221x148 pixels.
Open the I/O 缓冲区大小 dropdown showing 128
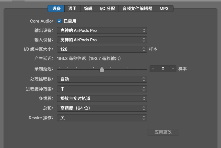click(102, 49)
